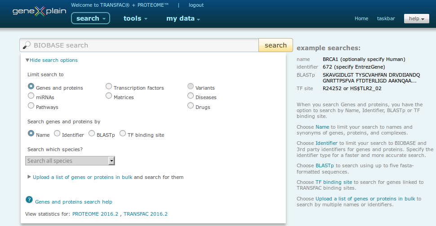Select the Diseases radio button
The width and height of the screenshot is (436, 226).
[x=191, y=96]
